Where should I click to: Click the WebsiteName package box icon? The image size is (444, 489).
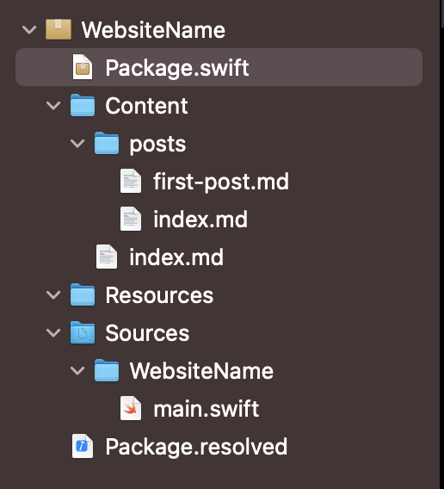59,29
